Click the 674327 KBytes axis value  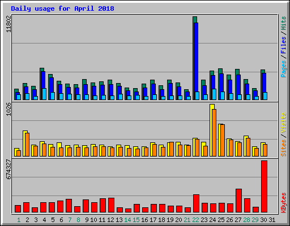click(9, 169)
